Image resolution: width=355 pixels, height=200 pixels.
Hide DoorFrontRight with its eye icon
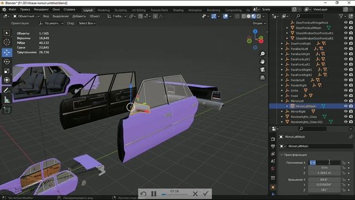click(x=346, y=43)
